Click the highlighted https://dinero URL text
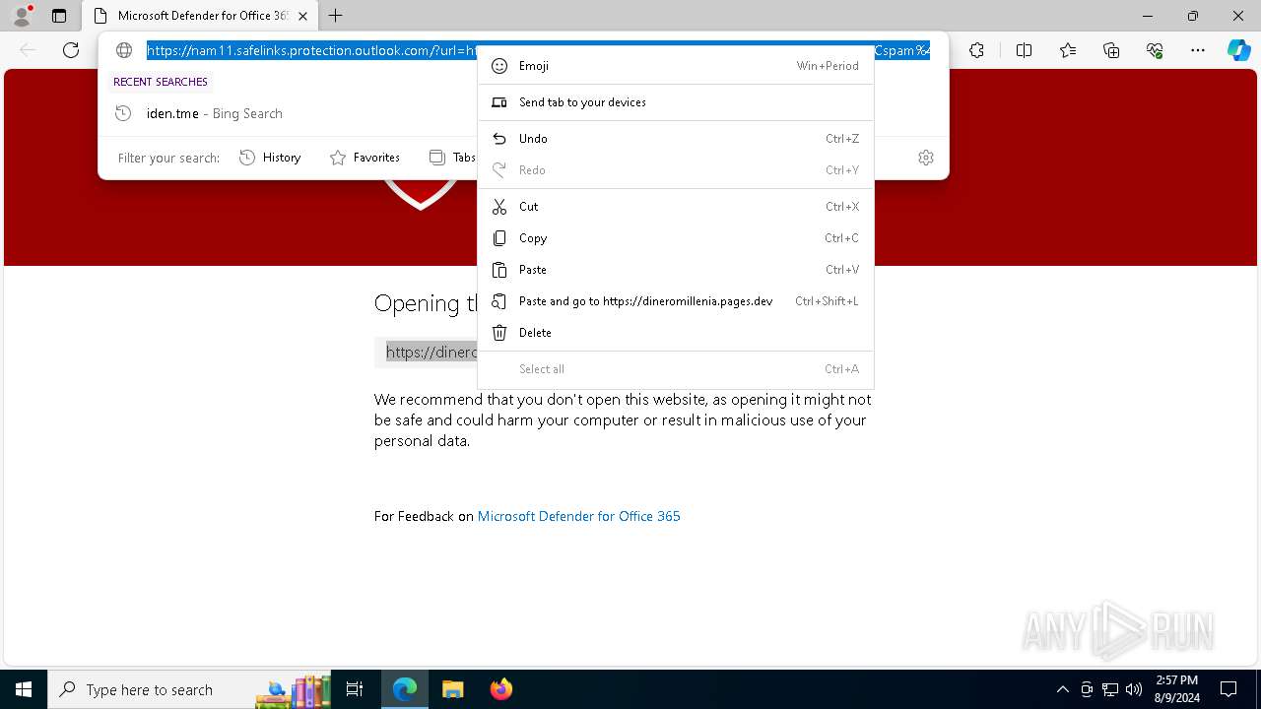1261x709 pixels. (x=431, y=352)
